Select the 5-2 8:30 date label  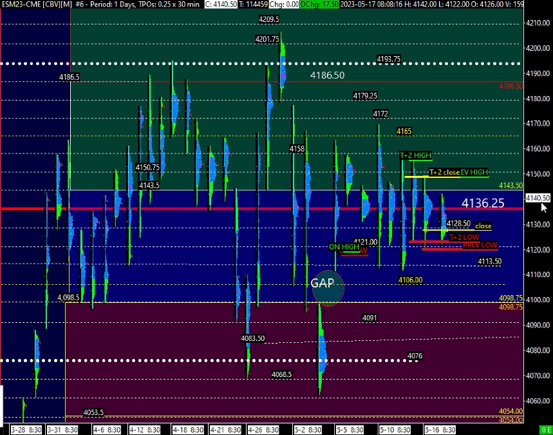308,430
